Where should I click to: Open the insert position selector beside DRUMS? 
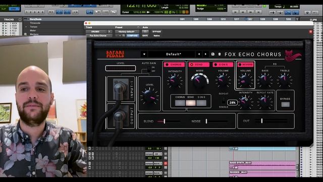110,31
